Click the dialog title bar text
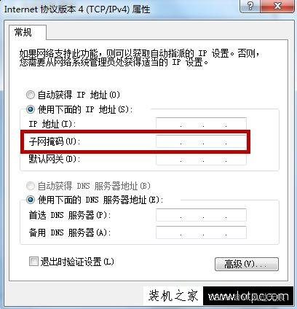This screenshot has width=297, height=309. [77, 9]
